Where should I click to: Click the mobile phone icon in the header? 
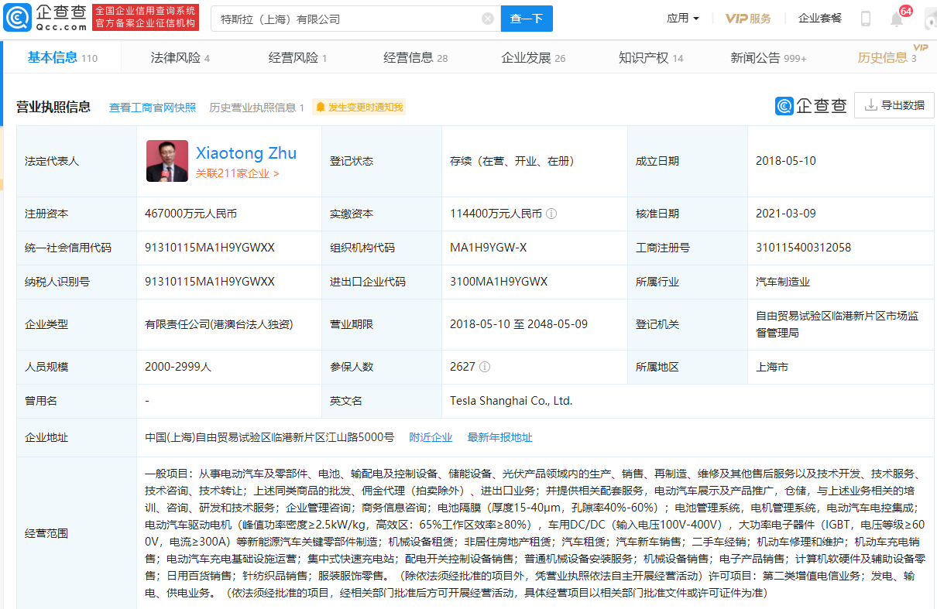(866, 19)
